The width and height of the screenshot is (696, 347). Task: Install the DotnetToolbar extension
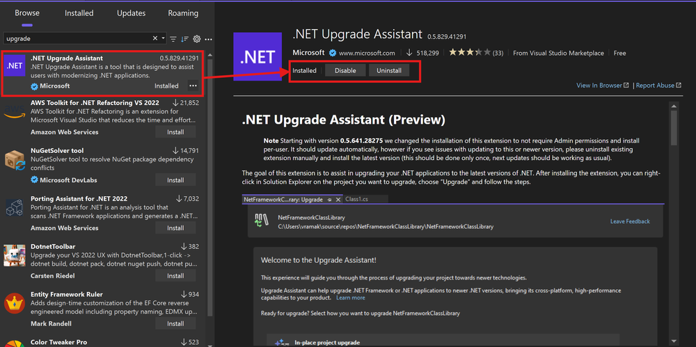coord(175,276)
